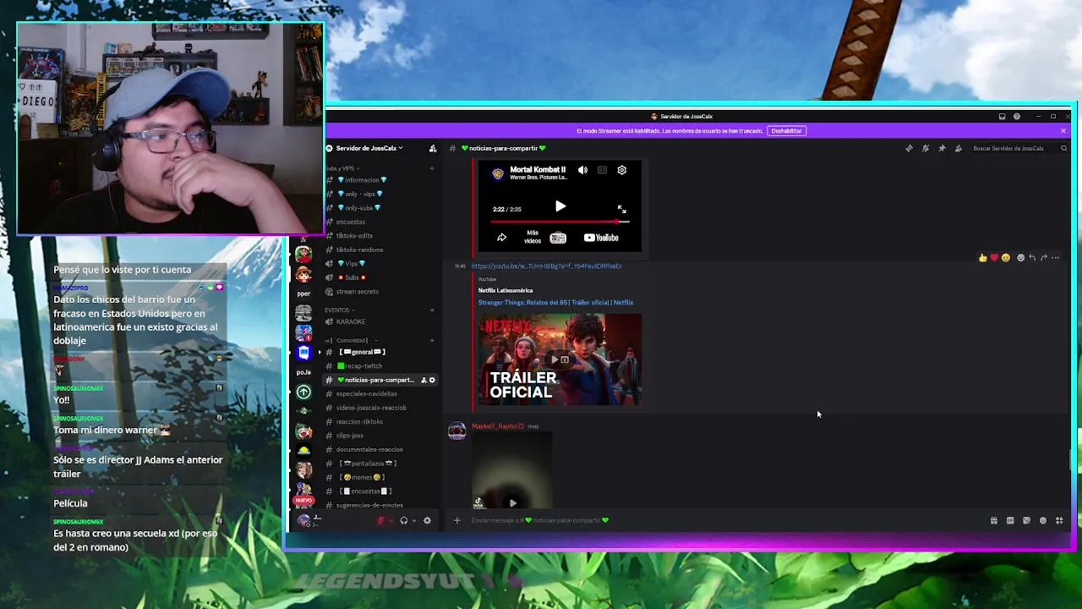Create invite for noticias-para-compartir channel
Screen dimensions: 1082x609
pyautogui.click(x=424, y=380)
